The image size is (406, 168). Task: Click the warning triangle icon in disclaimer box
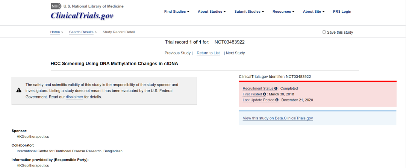pos(18,90)
